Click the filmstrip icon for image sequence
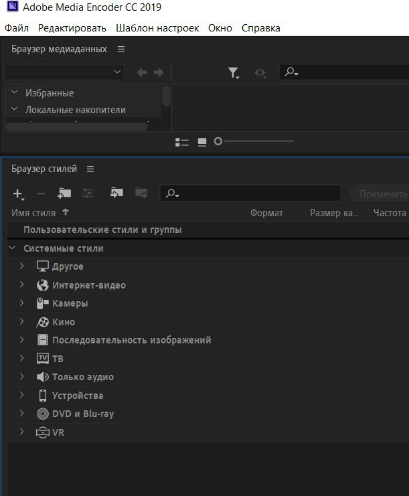This screenshot has height=496, width=409. pyautogui.click(x=43, y=340)
